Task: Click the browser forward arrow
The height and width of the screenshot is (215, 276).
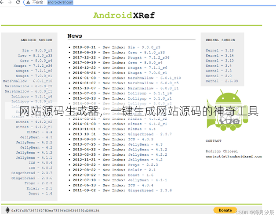Action: [10, 2]
